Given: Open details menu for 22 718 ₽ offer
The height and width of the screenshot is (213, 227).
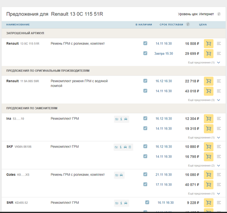Looking at the screenshot, I should click(219, 81).
